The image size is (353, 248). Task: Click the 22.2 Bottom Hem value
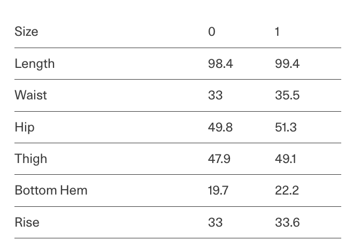click(287, 190)
